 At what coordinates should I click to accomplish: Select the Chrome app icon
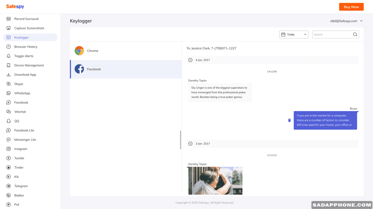(79, 51)
